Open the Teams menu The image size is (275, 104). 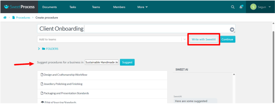pos(96,7)
